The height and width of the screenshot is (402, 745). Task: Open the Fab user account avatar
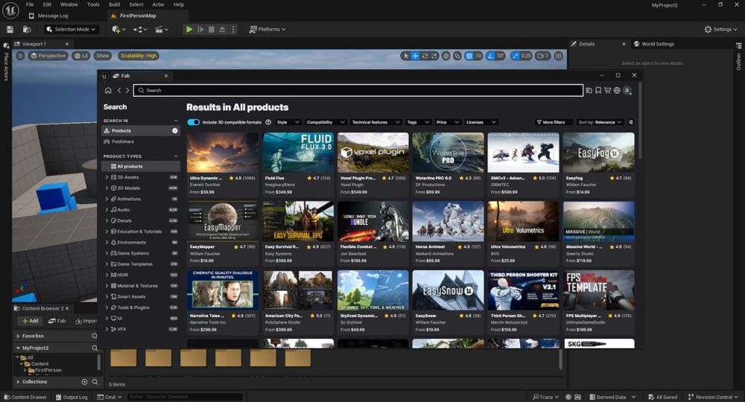tap(627, 90)
